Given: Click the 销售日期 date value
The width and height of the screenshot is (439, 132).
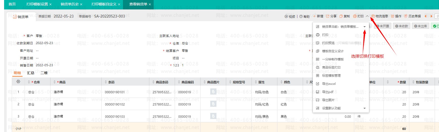Looking at the screenshot, I should click(44, 65).
